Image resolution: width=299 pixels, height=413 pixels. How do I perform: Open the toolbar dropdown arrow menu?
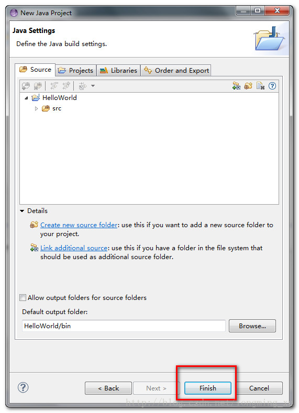tap(93, 86)
